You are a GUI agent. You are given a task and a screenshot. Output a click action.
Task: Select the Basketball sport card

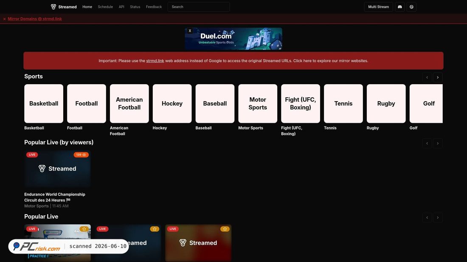pyautogui.click(x=44, y=103)
